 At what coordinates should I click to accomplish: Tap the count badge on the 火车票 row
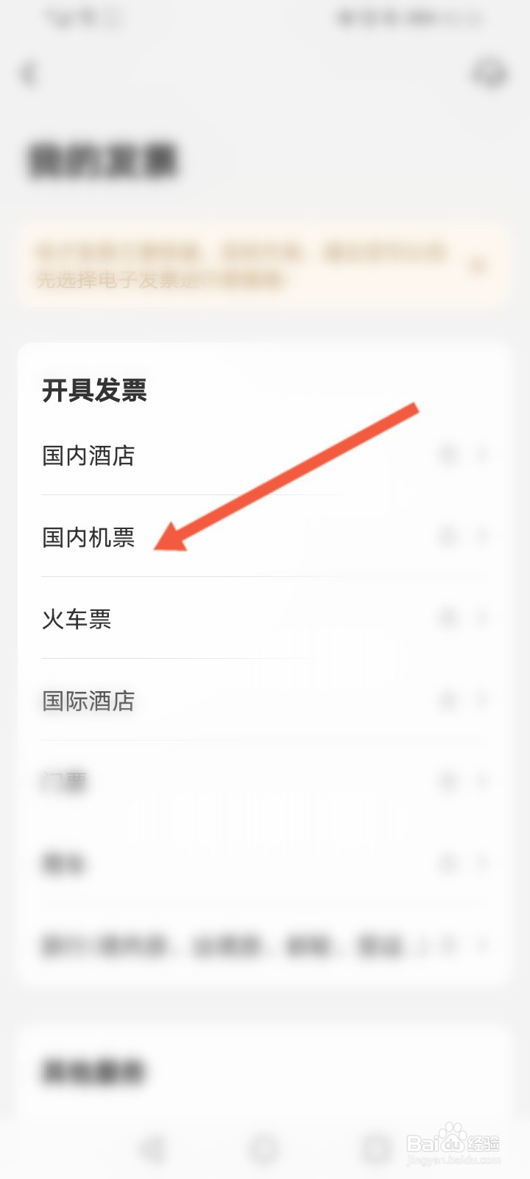coord(449,618)
